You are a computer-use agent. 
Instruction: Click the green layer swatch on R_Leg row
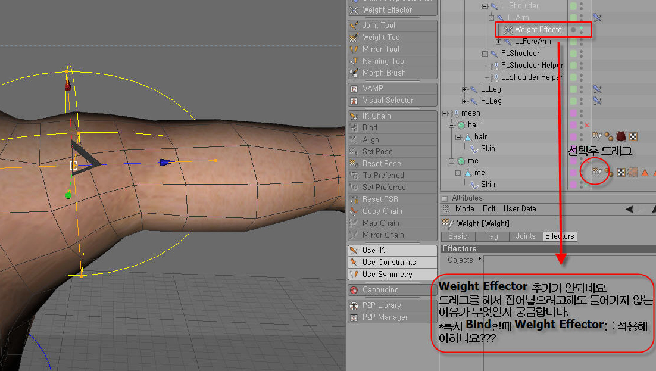pos(573,101)
